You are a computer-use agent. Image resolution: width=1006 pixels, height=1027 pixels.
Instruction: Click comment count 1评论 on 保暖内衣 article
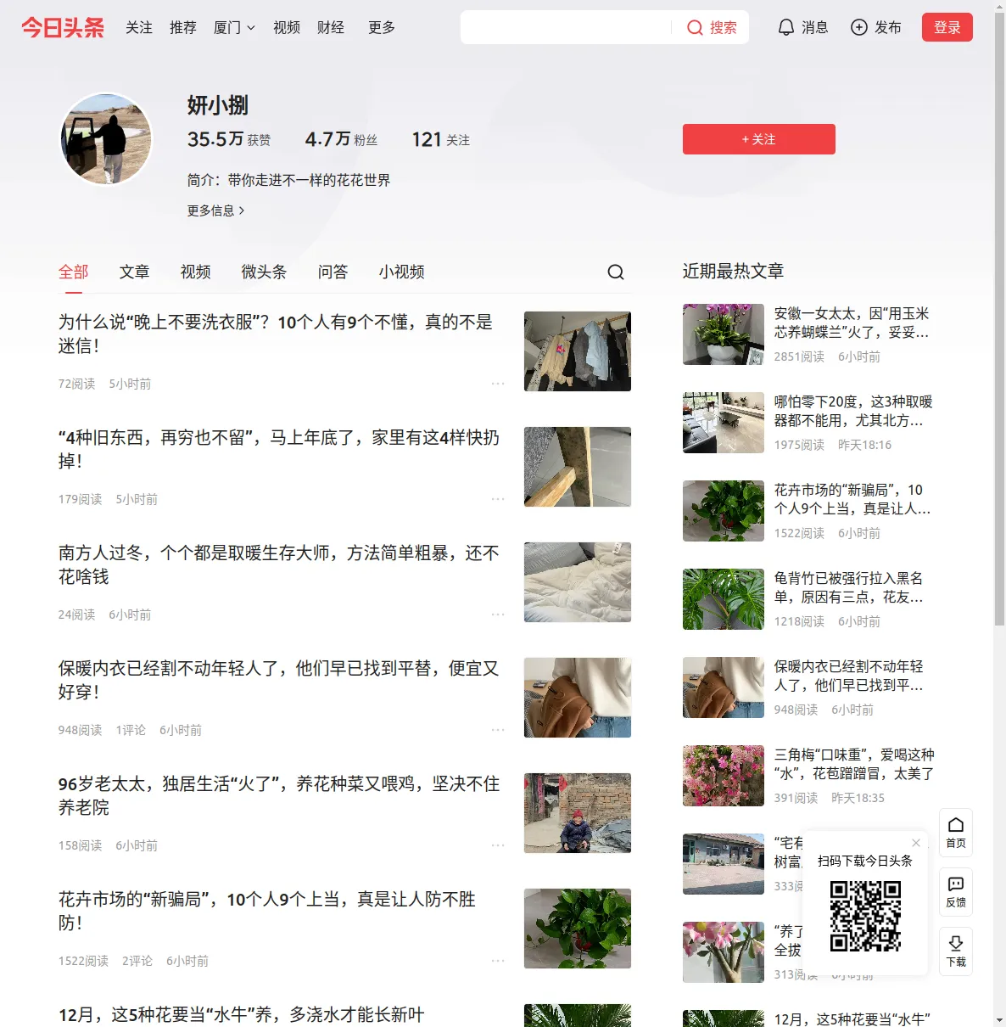(131, 730)
